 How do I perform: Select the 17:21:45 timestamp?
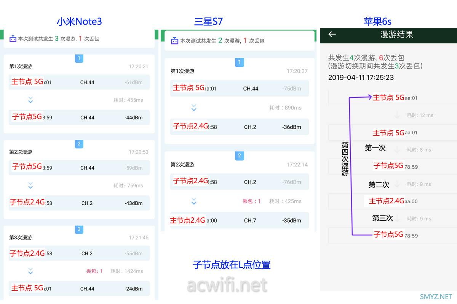(x=138, y=237)
